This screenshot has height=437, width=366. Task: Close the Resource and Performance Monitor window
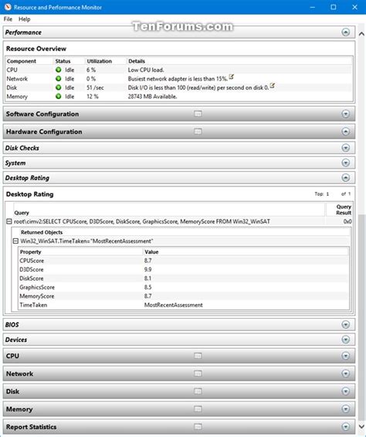pos(354,7)
